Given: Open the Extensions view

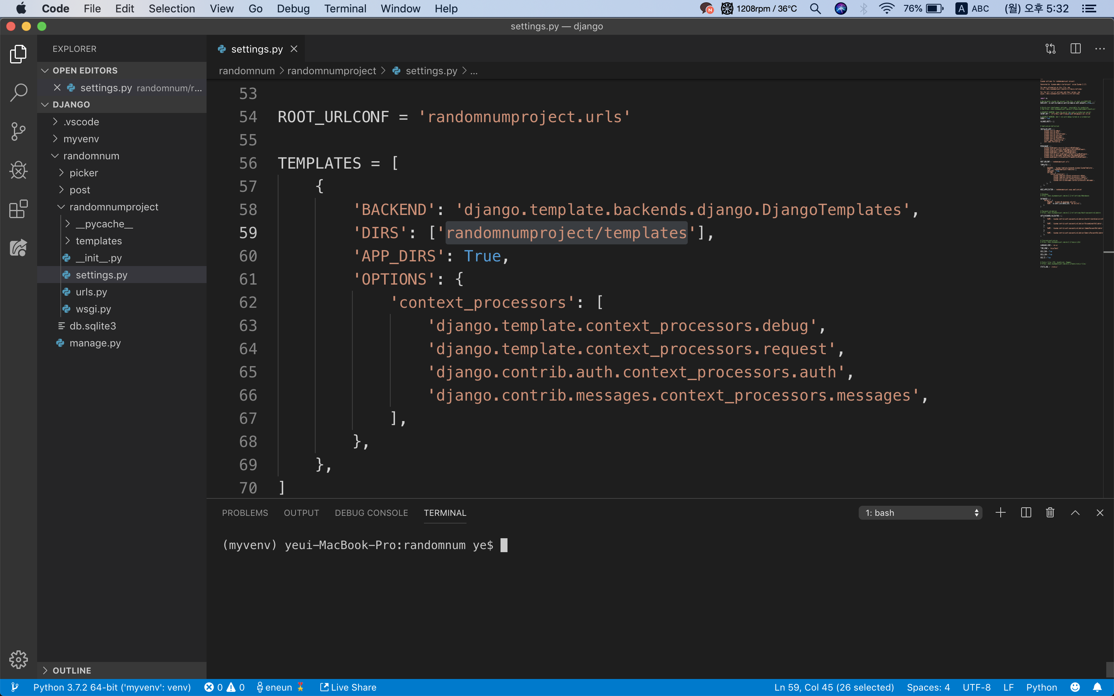Looking at the screenshot, I should point(19,209).
